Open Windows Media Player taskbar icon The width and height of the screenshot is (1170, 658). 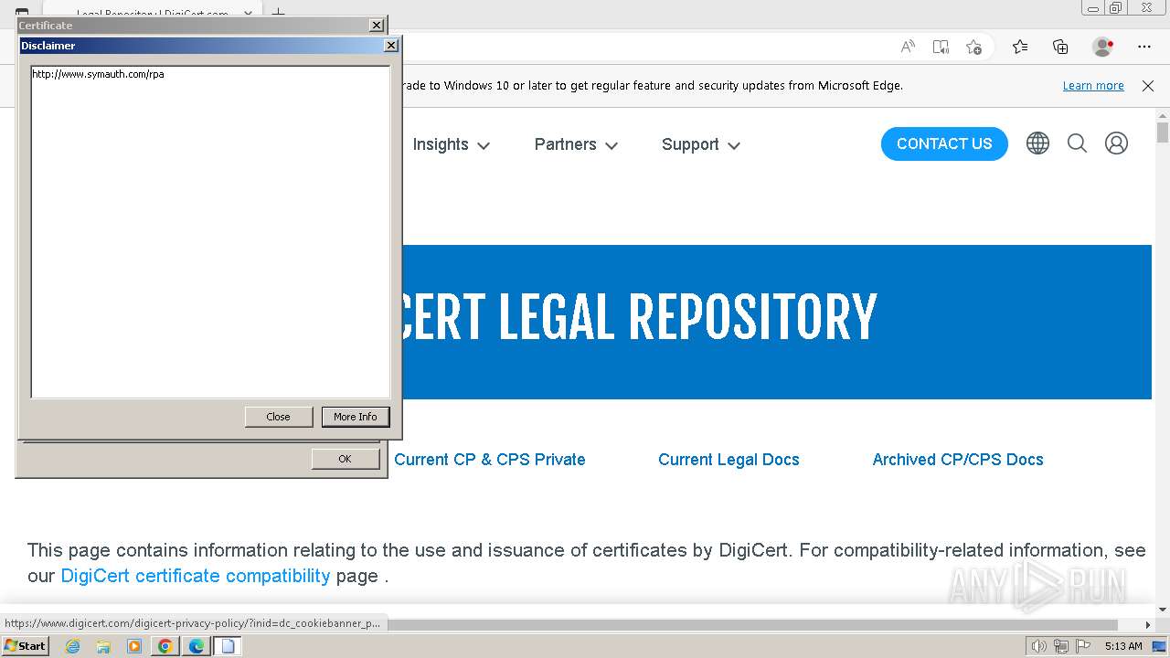pos(134,646)
